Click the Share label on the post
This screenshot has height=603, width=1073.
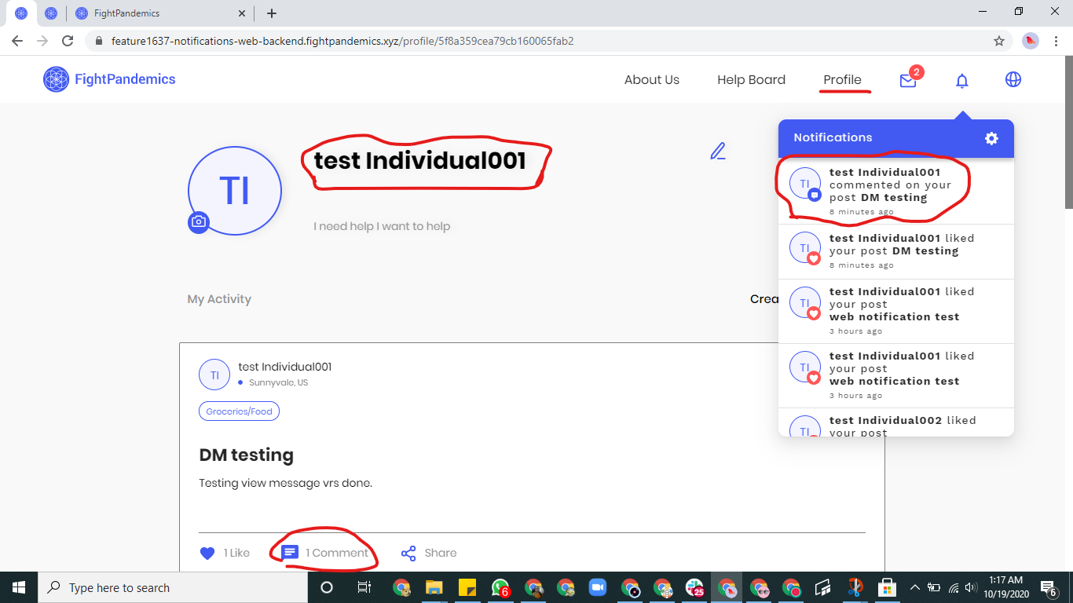click(x=441, y=553)
